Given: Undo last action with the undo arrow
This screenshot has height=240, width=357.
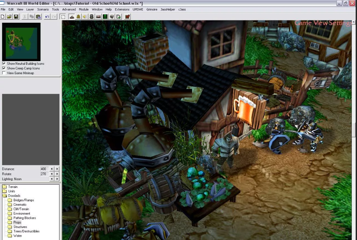Looking at the screenshot, I should [x=47, y=17].
